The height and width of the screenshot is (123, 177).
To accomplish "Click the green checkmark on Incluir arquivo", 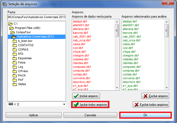I will pyautogui.click(x=76, y=96).
